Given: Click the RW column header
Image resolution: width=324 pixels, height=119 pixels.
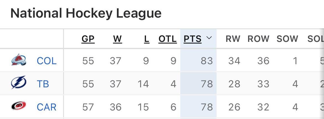Looking at the screenshot, I should [233, 39].
